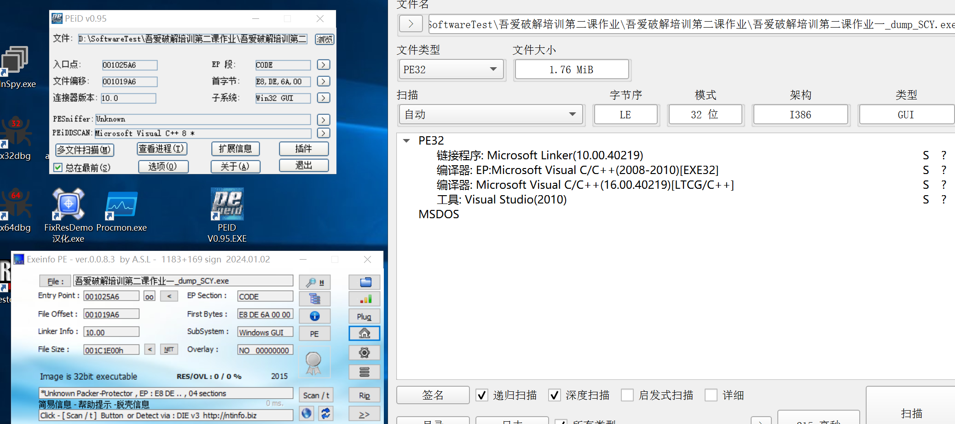The image size is (955, 424).
Task: Click Exeinfo PE magnifier search icon
Action: click(315, 282)
